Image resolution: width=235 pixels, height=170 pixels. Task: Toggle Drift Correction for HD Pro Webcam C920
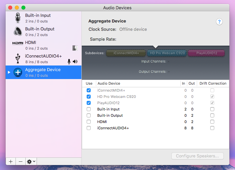(212, 97)
